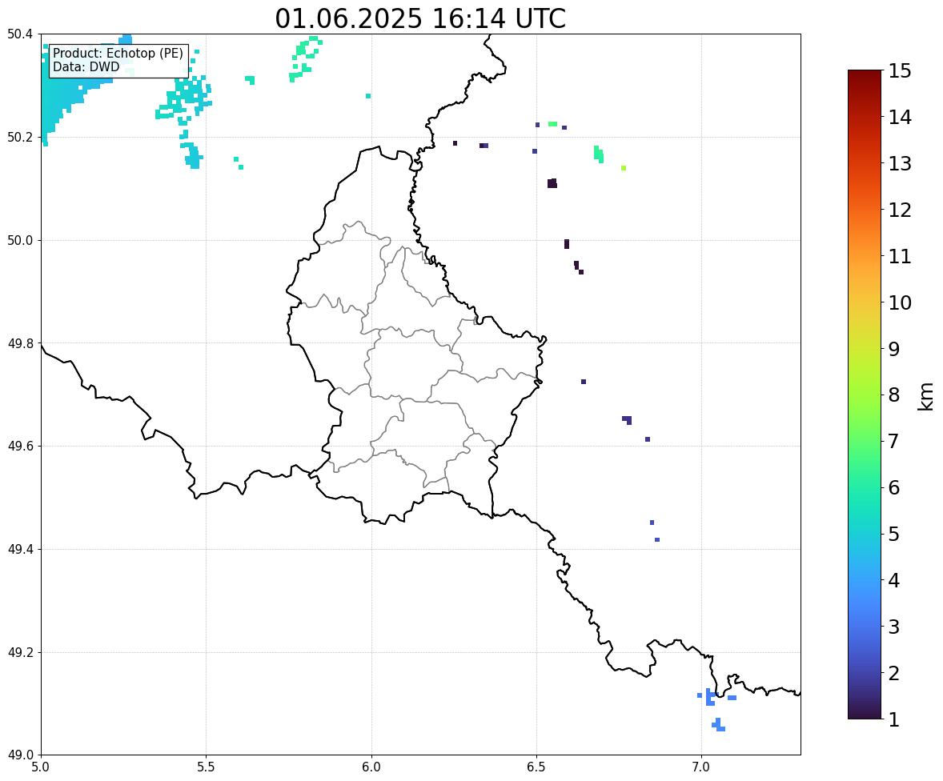Click the colorbar tick label '1'
The width and height of the screenshot is (943, 781).
pyautogui.click(x=894, y=719)
